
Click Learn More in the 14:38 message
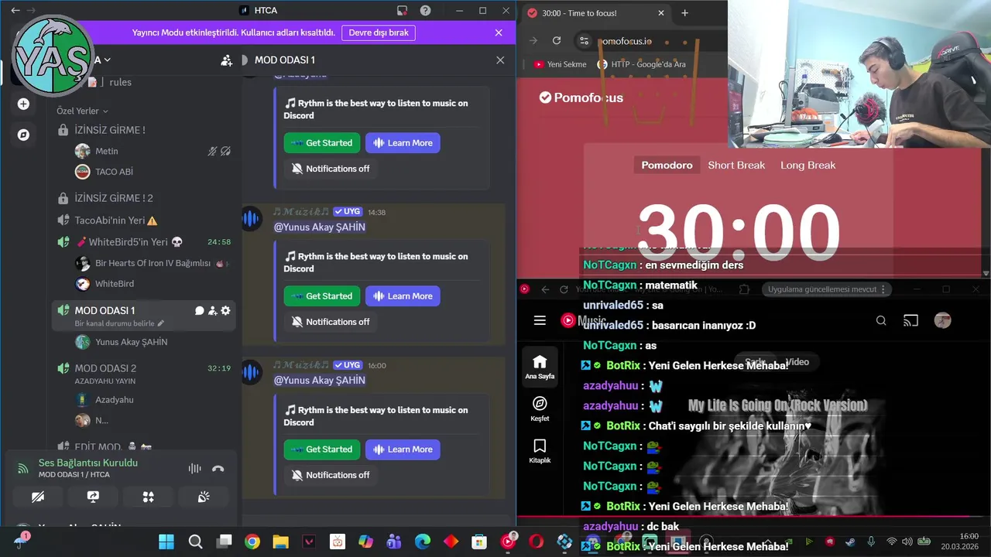point(403,296)
